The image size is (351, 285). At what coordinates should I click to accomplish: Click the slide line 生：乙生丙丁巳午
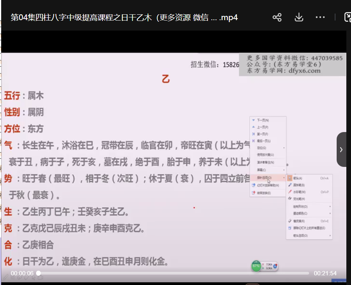tap(66, 211)
